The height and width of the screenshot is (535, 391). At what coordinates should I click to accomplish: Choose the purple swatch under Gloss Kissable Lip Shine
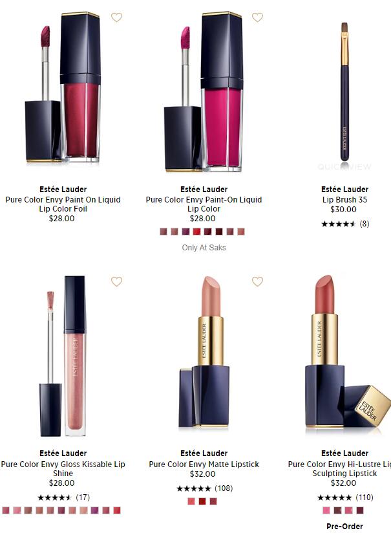click(x=95, y=510)
